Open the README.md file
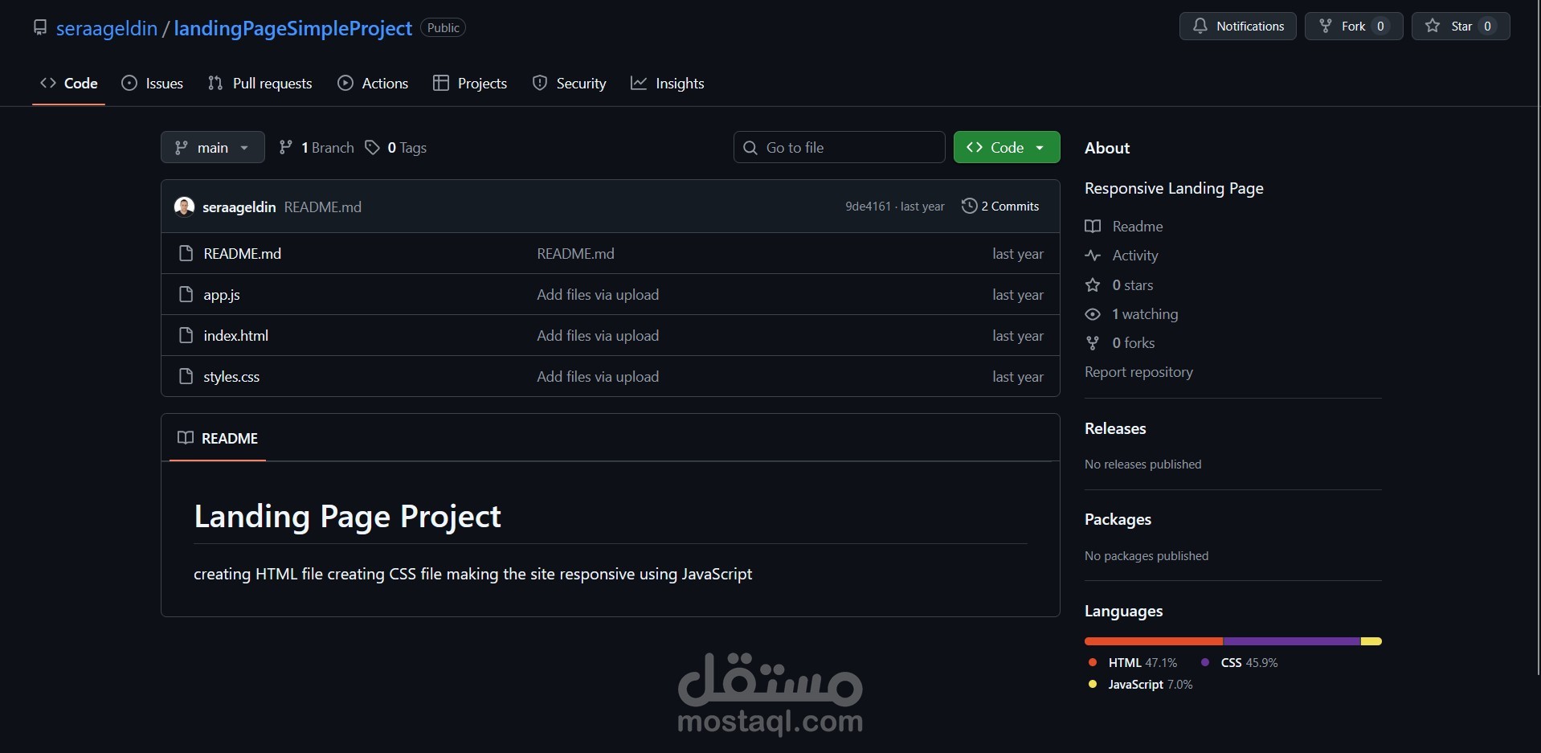The width and height of the screenshot is (1541, 753). (243, 253)
